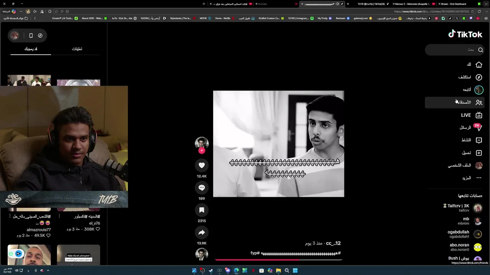This screenshot has height=275, width=490.
Task: Mute the playing tab's speaker icon
Action: [x=337, y=4]
